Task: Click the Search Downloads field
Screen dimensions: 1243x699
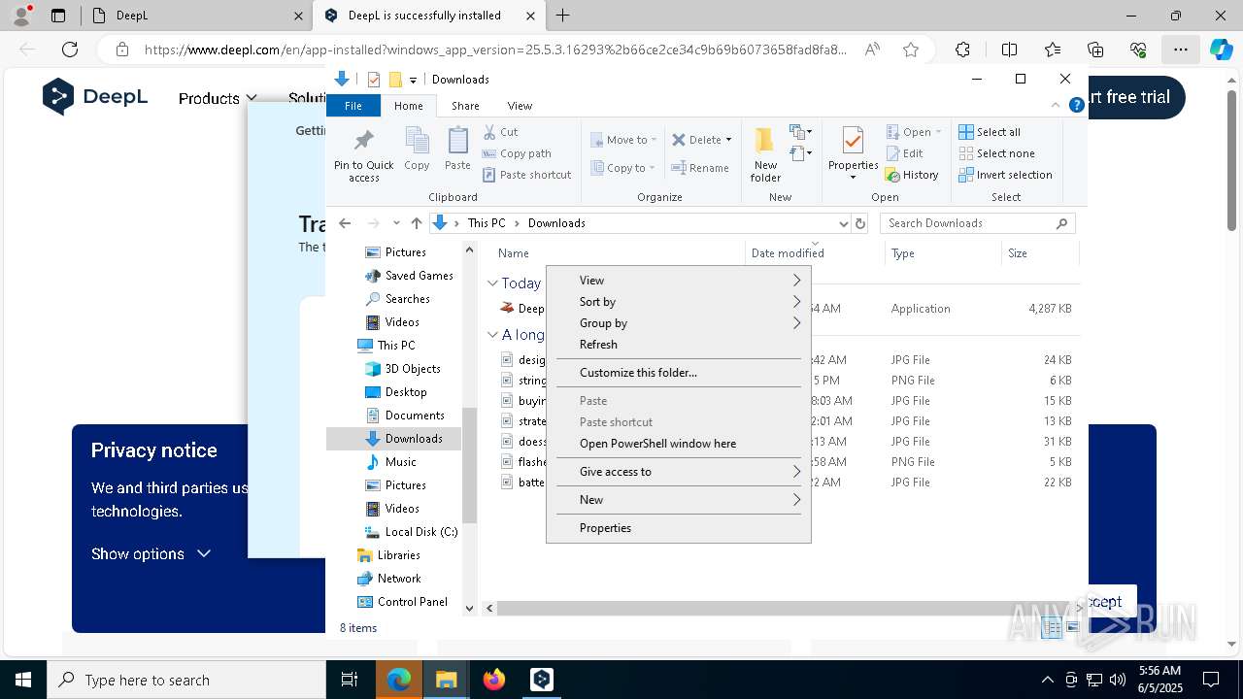Action: [978, 223]
